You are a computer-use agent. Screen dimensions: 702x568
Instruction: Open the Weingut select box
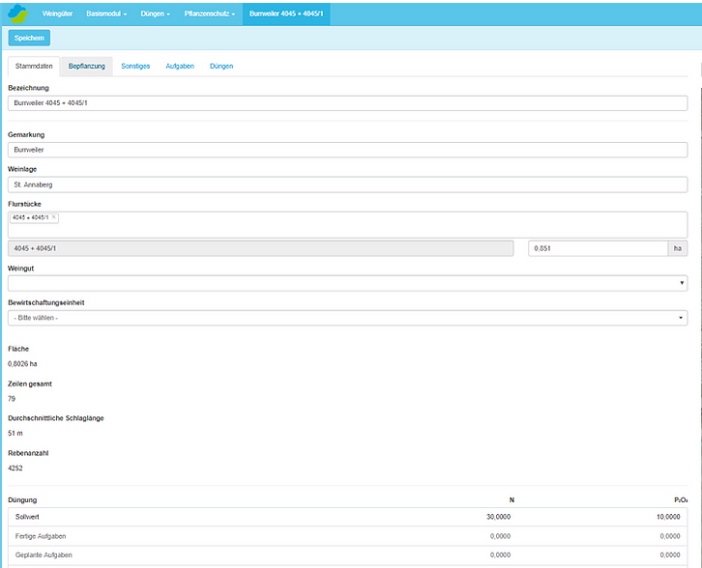347,283
